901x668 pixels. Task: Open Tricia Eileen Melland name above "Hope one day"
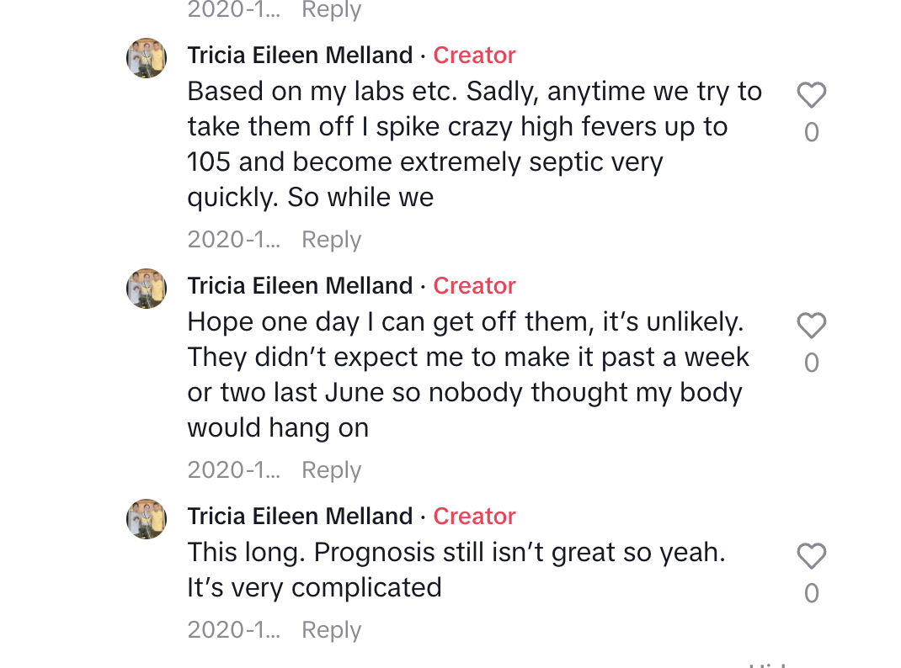coord(300,286)
